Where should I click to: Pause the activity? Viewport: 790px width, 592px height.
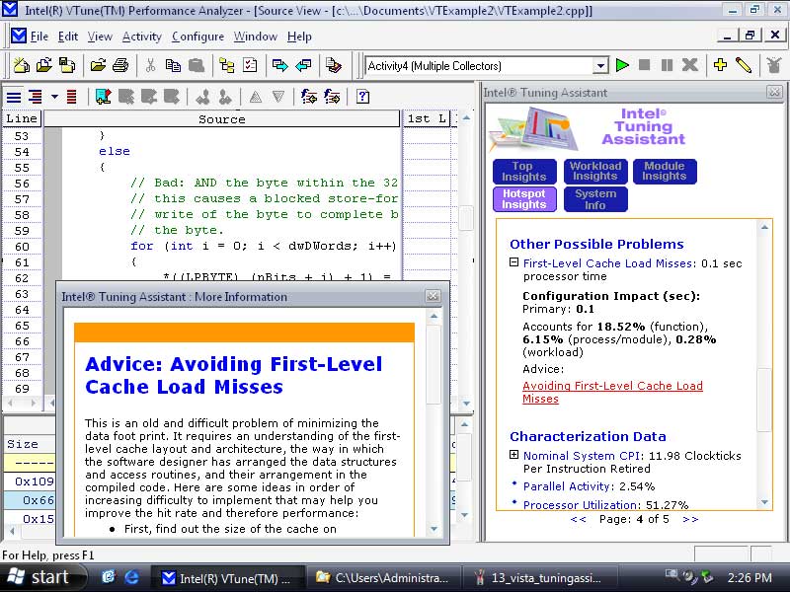click(667, 65)
